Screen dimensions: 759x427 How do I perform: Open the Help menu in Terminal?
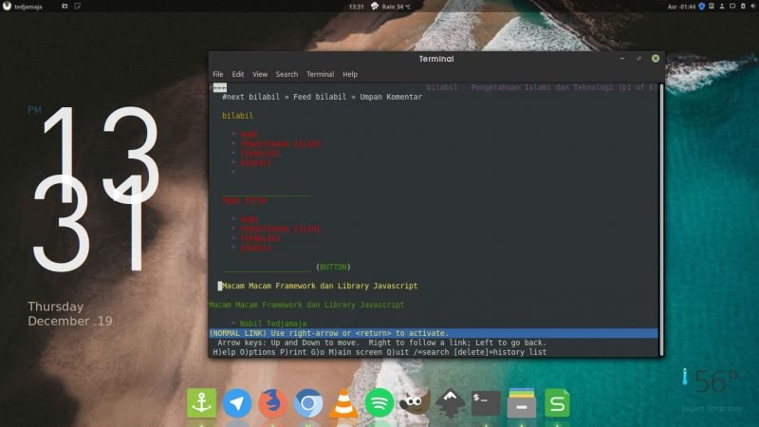pos(350,74)
